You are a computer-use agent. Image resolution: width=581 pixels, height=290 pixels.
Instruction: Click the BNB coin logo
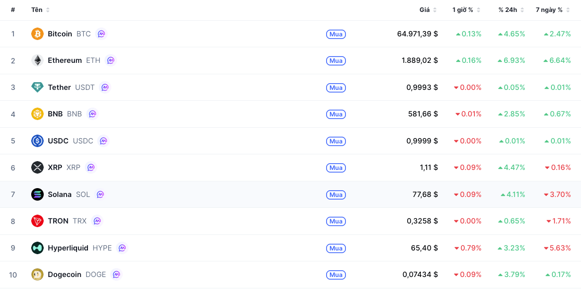37,114
